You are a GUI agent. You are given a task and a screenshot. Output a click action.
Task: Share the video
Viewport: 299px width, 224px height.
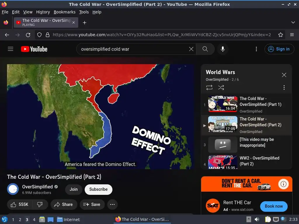[x=64, y=204]
